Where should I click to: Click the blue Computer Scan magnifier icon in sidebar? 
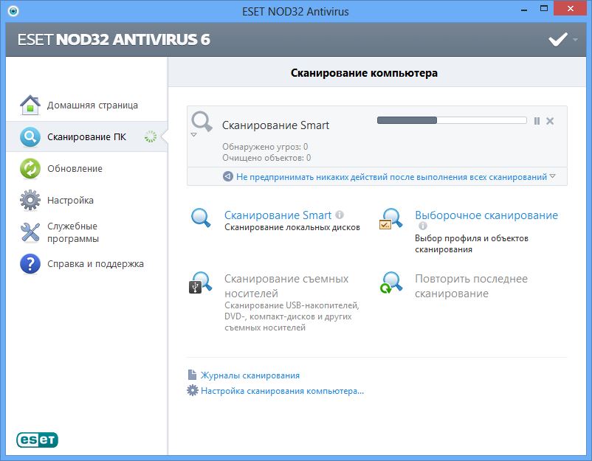pyautogui.click(x=30, y=136)
